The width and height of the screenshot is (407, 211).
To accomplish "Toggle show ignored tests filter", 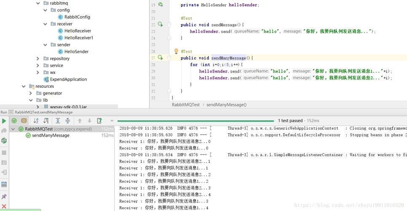I will click(x=24, y=121).
